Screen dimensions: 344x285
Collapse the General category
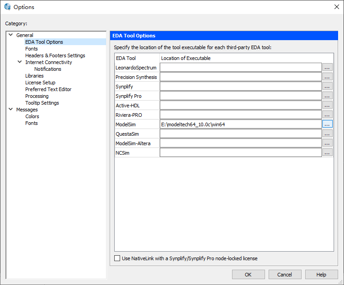10,35
